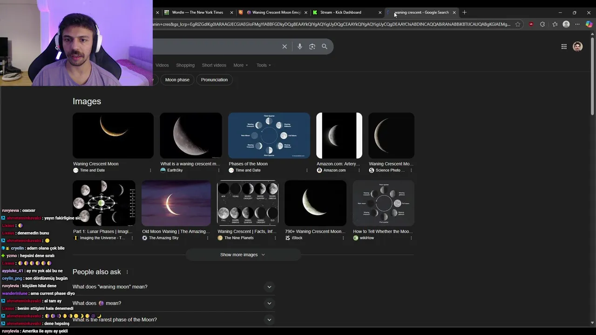Image resolution: width=596 pixels, height=335 pixels.
Task: Open a new browser tab
Action: (x=464, y=13)
